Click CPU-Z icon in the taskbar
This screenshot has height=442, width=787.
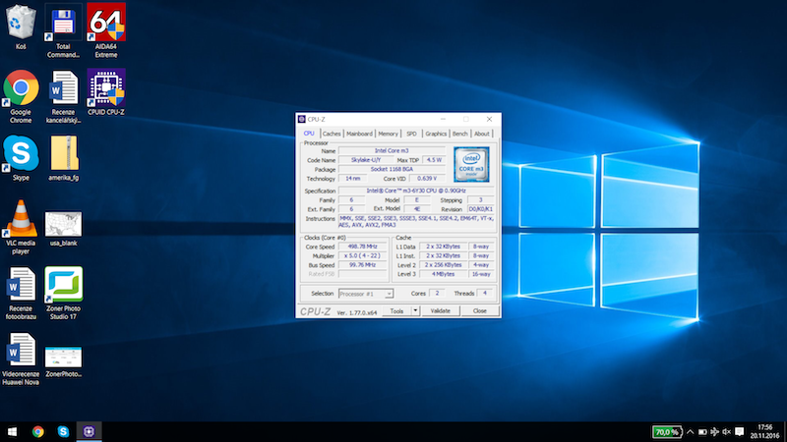point(89,431)
